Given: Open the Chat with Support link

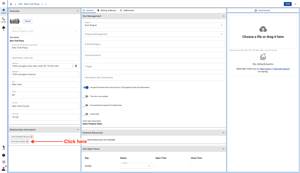Looking at the screenshot, I should point(282,69).
